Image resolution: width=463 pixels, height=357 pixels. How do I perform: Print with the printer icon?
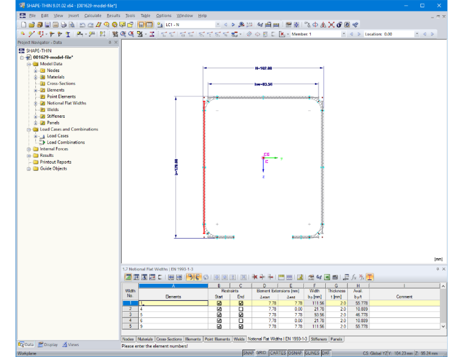(63, 25)
